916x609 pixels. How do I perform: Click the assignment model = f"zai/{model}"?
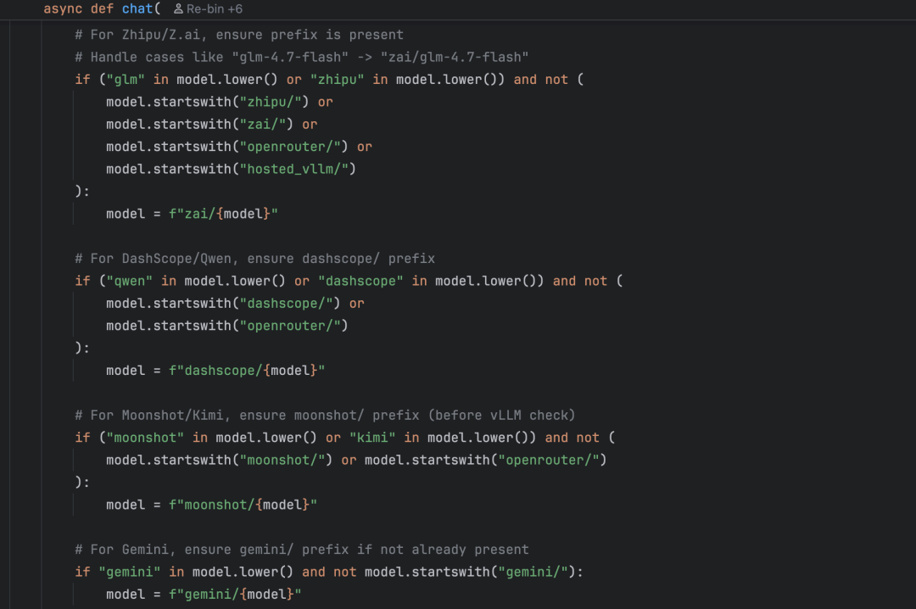(192, 214)
